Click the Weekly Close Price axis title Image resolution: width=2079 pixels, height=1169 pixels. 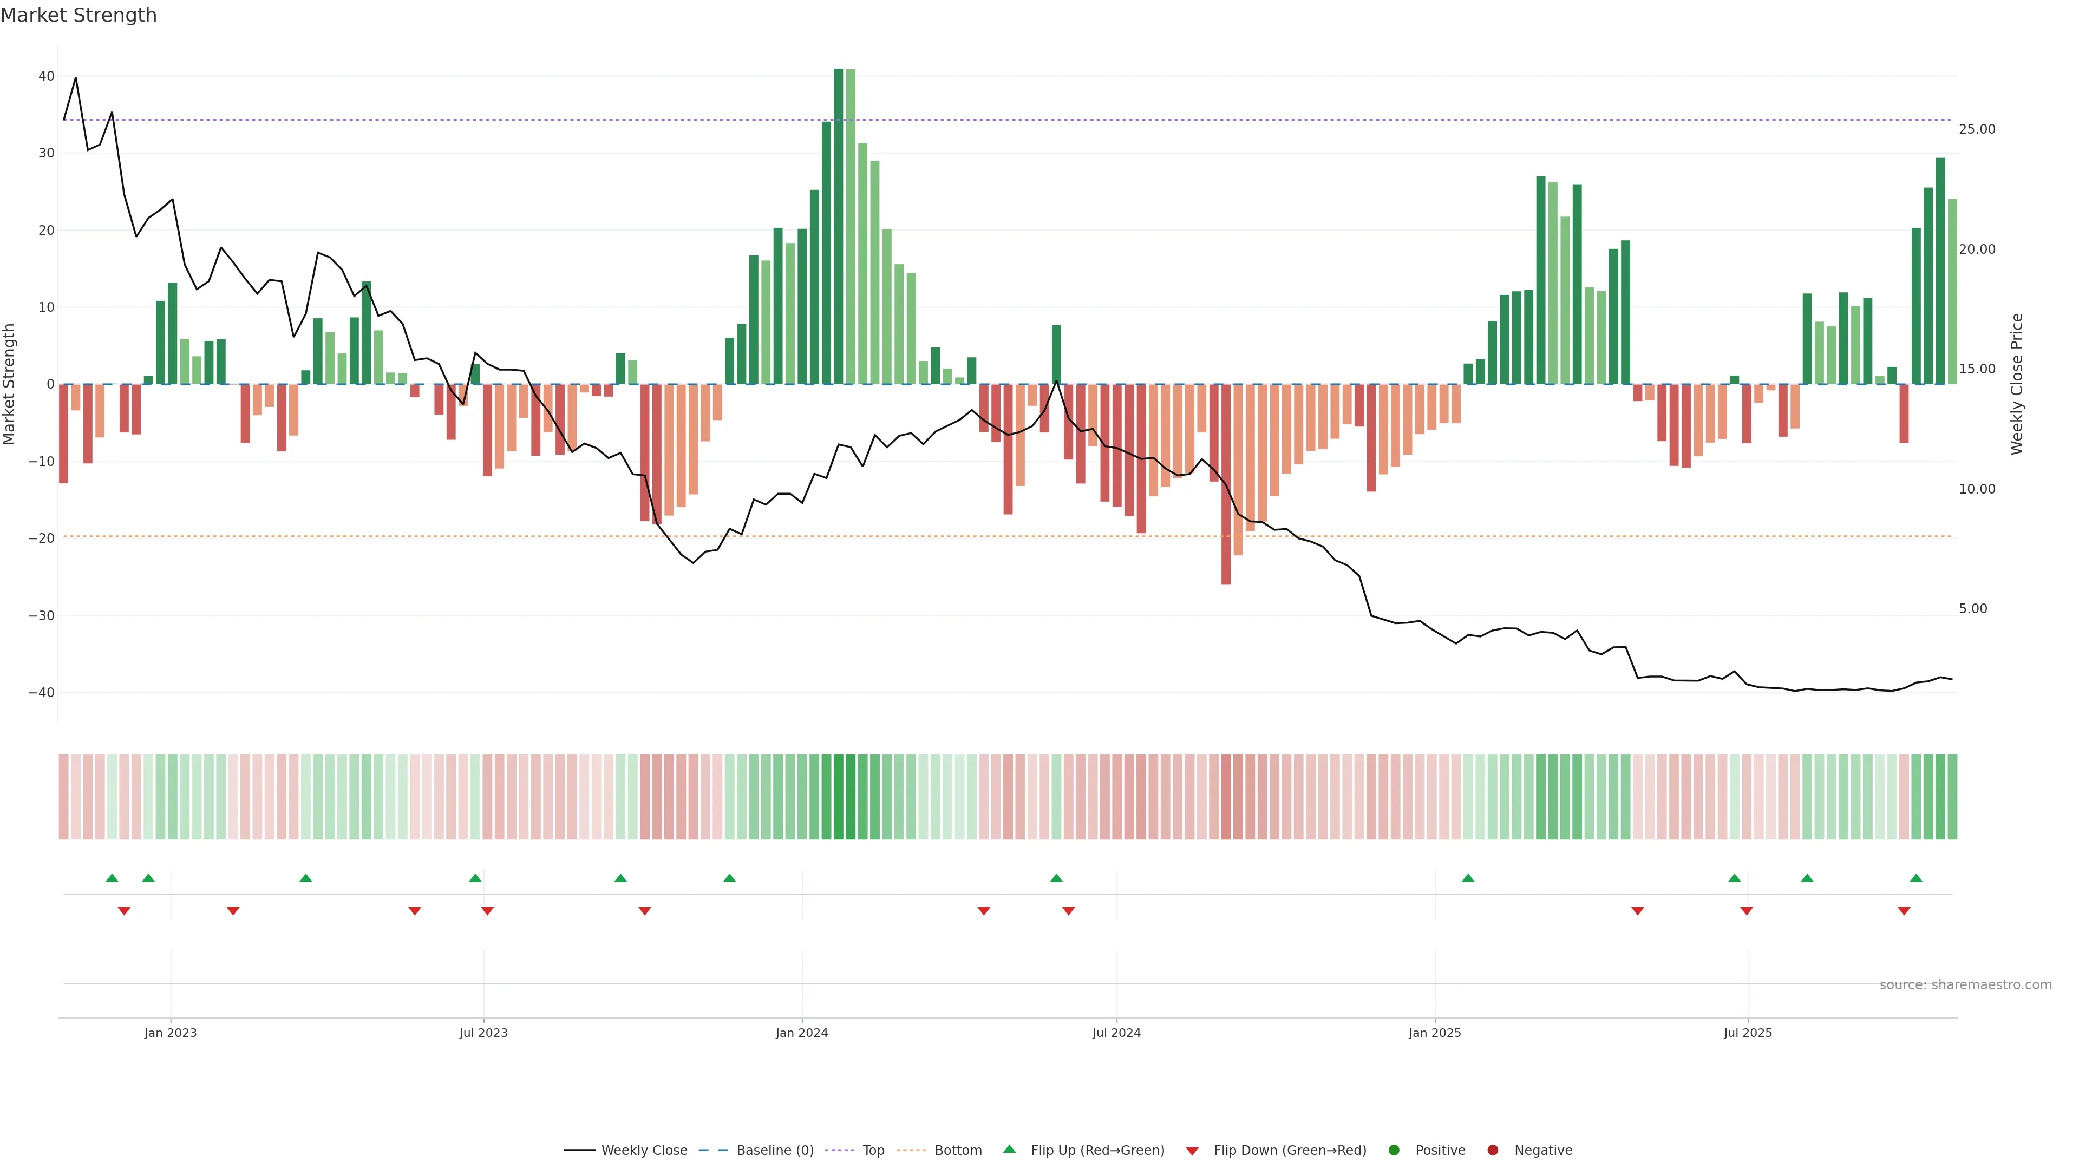(x=2017, y=384)
